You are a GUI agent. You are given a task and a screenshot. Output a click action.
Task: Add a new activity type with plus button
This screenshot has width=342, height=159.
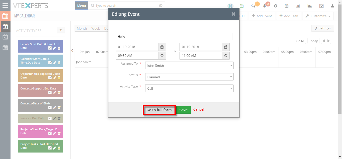(x=61, y=30)
